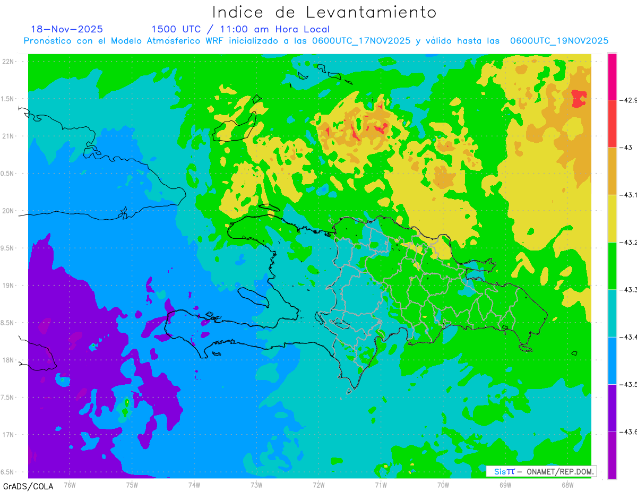Screen dimensions: 637x492
Task: Click the '-43.1' legend value
Action: 629,195
